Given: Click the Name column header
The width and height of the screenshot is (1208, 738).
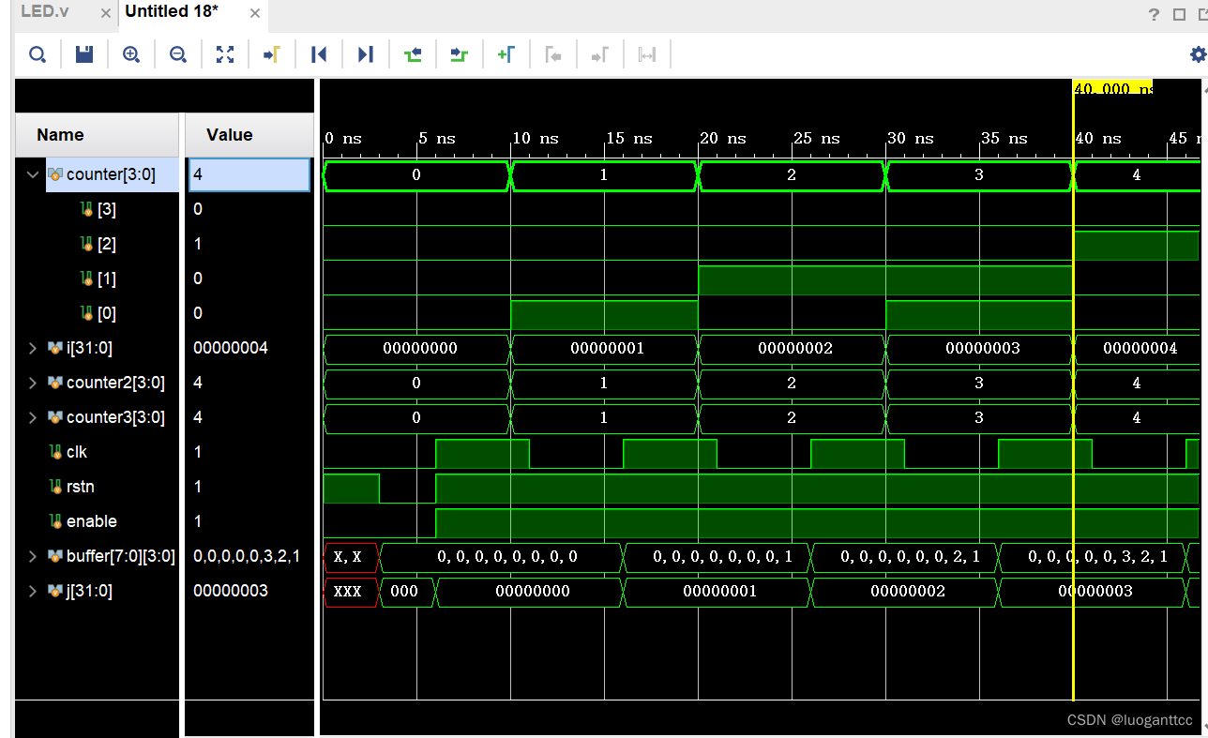Looking at the screenshot, I should click(x=98, y=135).
